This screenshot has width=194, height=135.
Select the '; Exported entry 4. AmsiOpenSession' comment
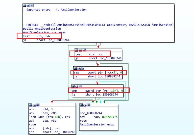55,10
